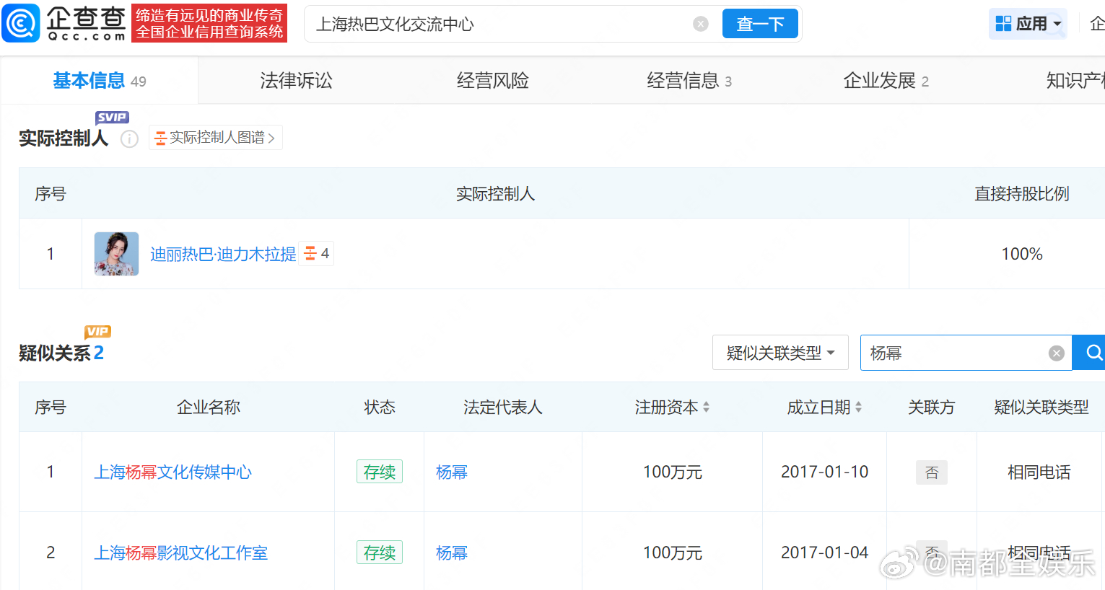Switch to the 法律诉讼 tab
1105x590 pixels.
[x=296, y=81]
